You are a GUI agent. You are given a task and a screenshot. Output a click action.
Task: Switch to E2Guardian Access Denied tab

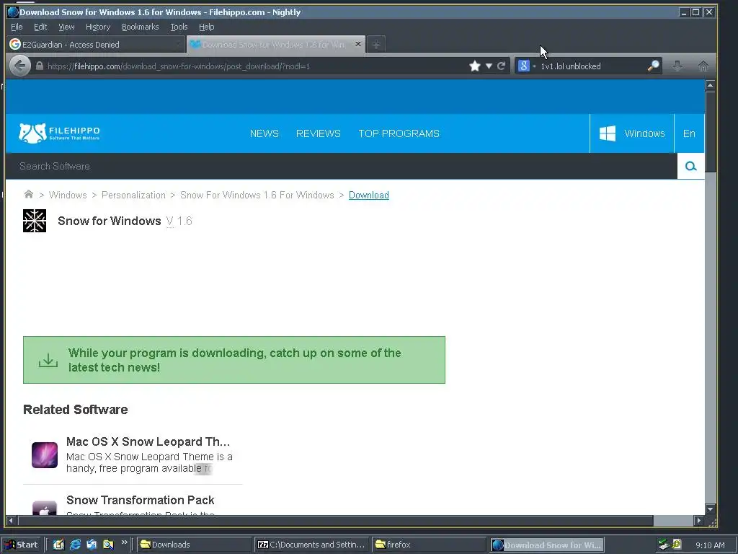click(96, 44)
